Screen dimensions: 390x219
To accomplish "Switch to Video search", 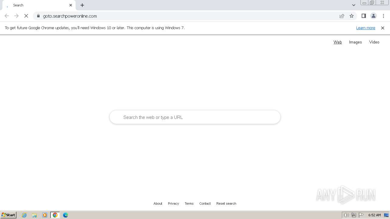I will click(x=374, y=42).
